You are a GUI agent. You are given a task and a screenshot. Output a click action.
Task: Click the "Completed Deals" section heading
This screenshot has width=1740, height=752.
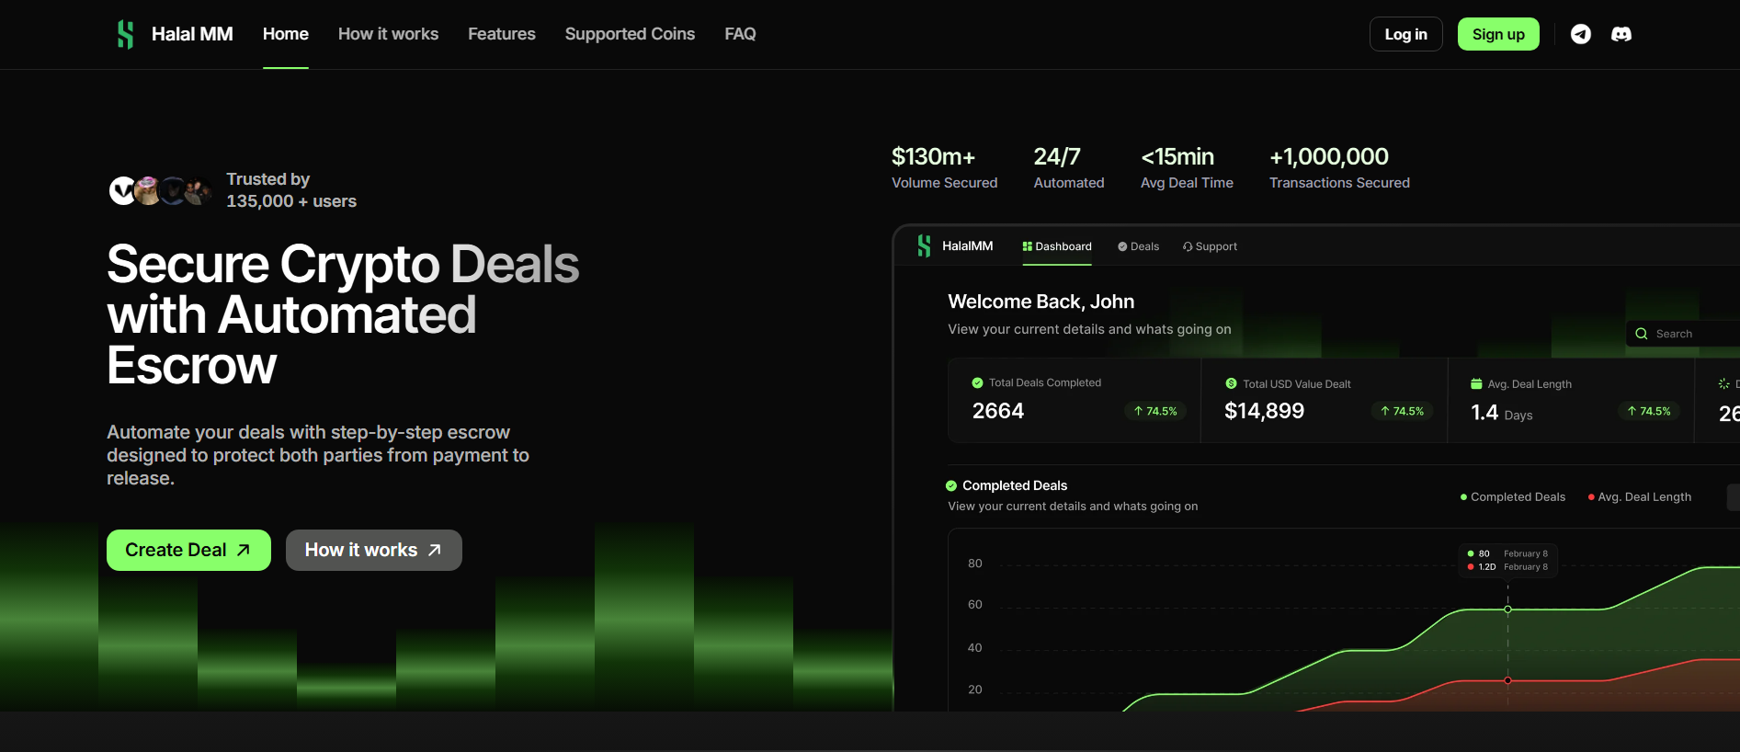[x=1015, y=485]
